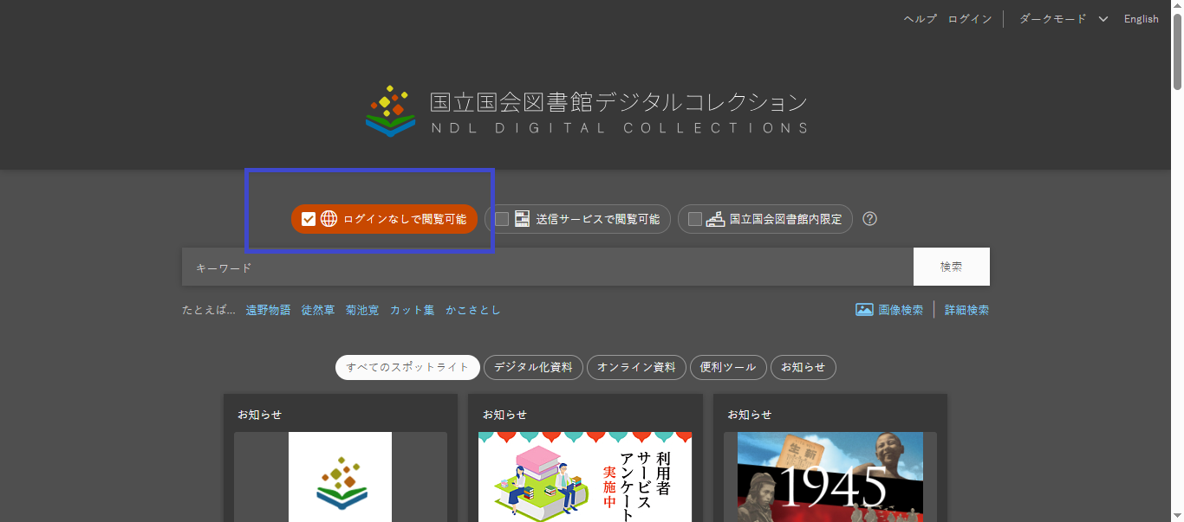Click the 国立国会図書館内限定 library icon
The width and height of the screenshot is (1184, 522).
(715, 219)
